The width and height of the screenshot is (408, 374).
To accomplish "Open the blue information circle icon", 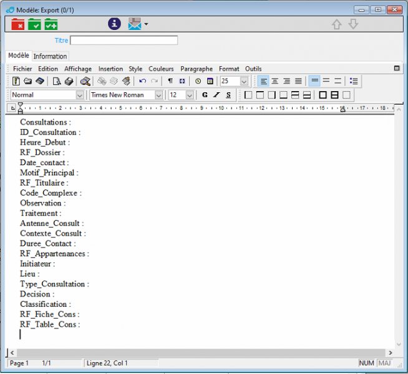I will 115,24.
